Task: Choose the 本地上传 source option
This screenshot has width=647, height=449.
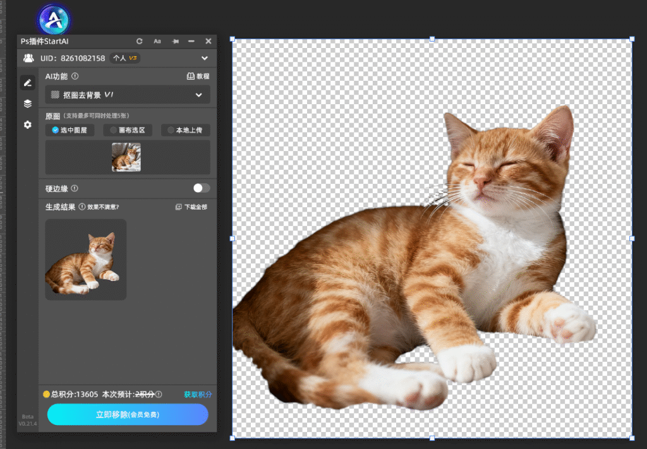Action: point(185,130)
